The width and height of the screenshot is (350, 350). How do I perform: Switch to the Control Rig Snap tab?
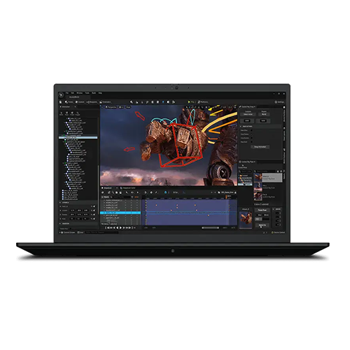(248, 106)
